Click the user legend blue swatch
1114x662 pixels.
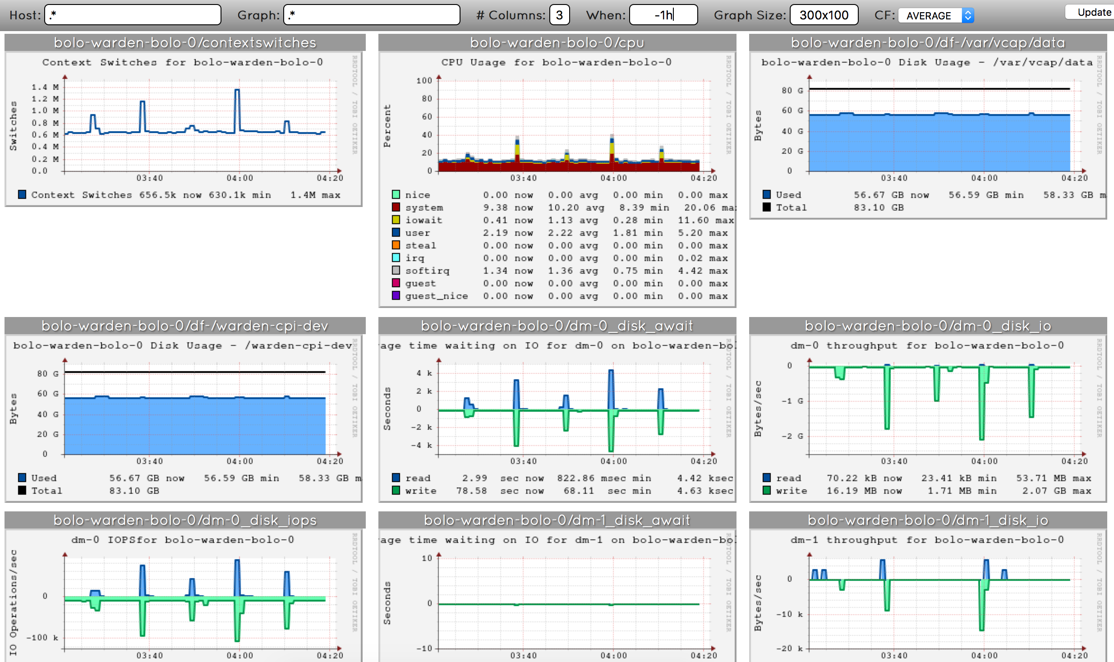[x=396, y=232]
